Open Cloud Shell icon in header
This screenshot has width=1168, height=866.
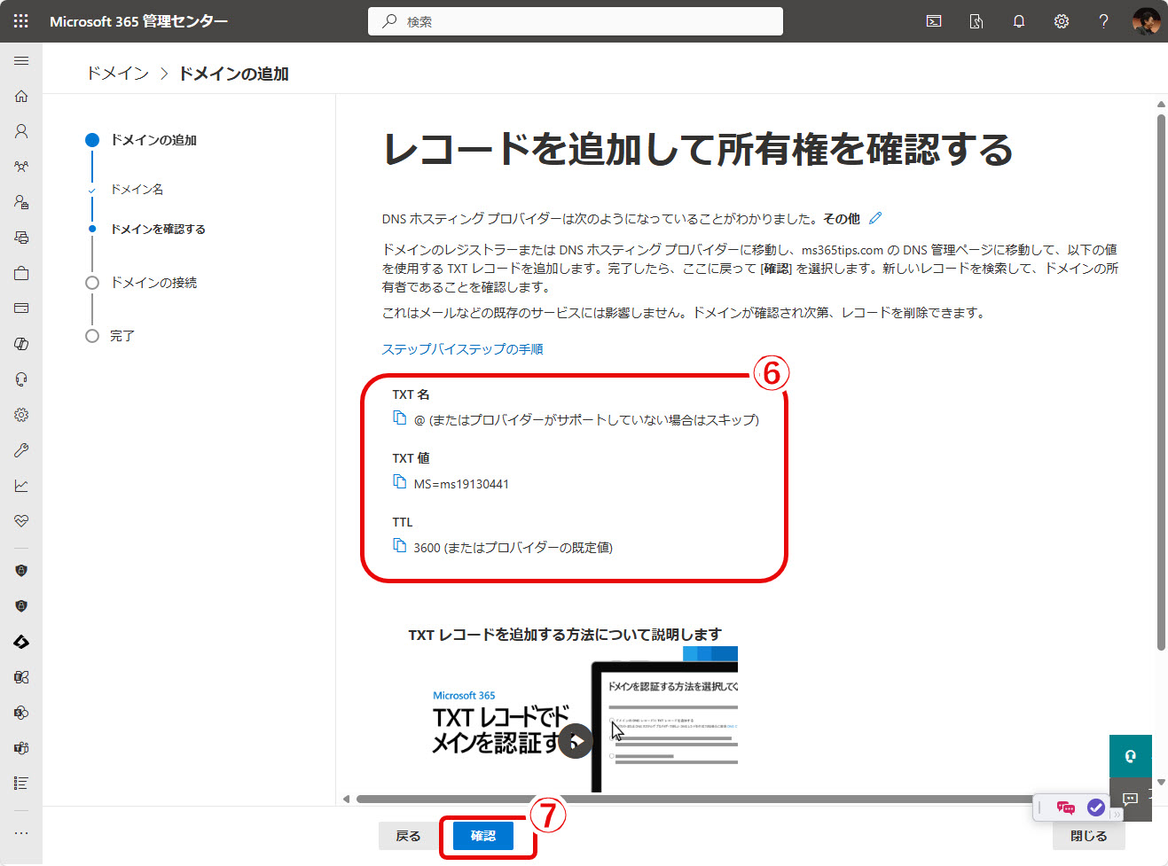coord(934,21)
